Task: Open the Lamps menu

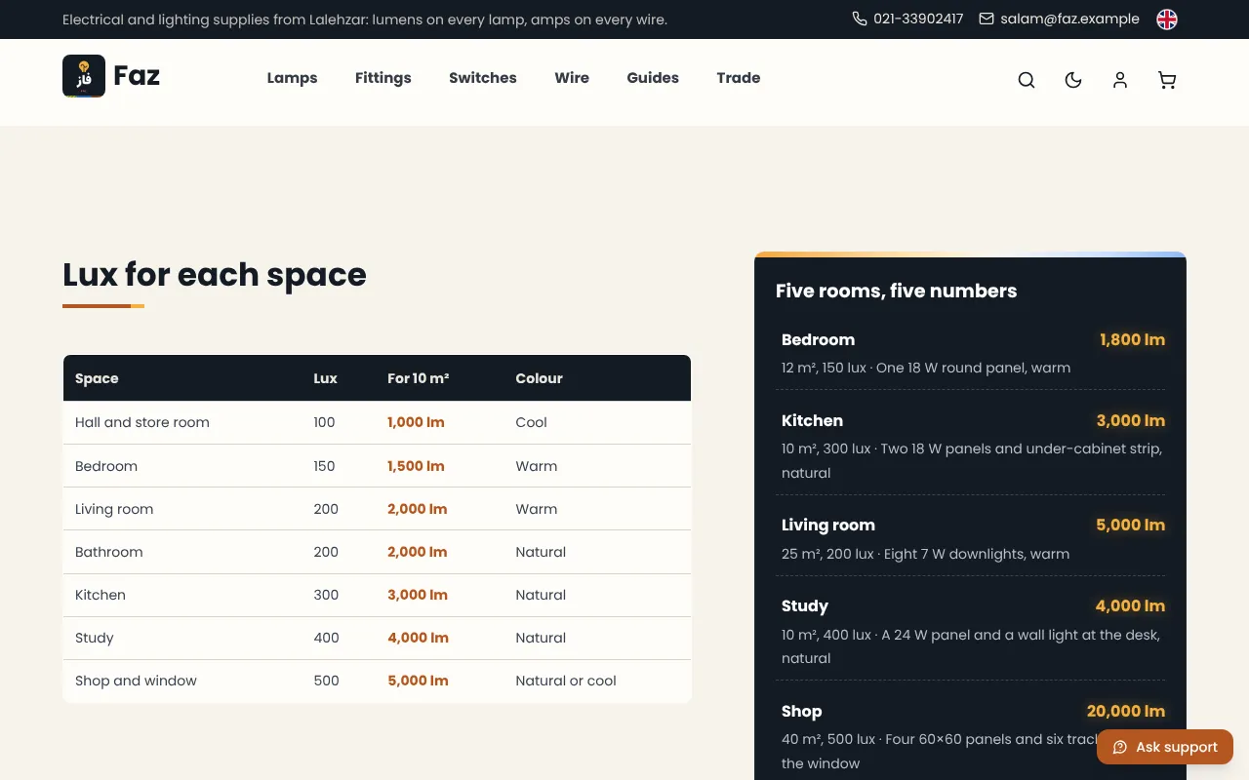Action: coord(293,78)
